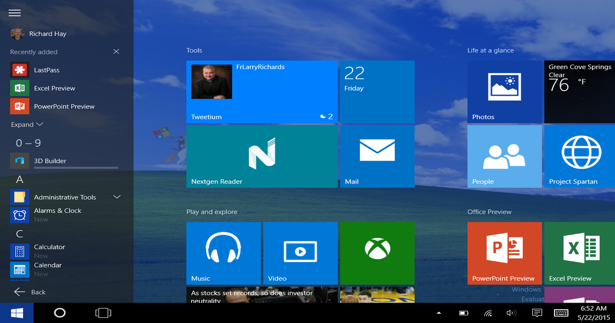Launch the Calendar app

coord(47,265)
